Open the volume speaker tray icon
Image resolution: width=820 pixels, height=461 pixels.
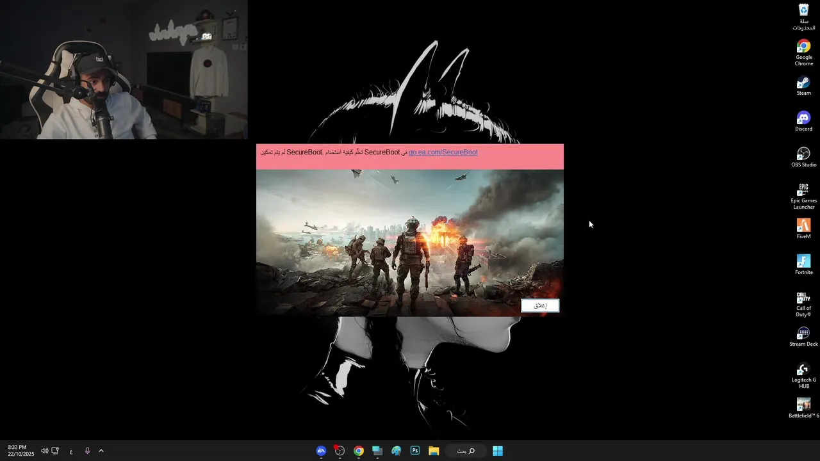tap(45, 451)
